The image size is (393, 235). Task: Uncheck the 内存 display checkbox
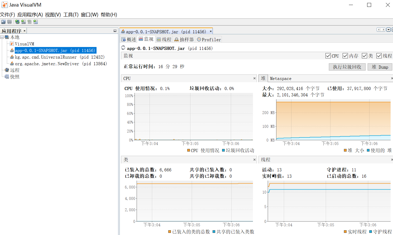[x=345, y=56]
